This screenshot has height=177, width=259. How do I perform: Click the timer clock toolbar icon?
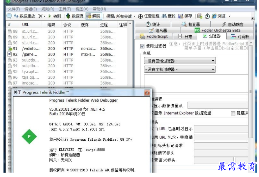(207, 16)
